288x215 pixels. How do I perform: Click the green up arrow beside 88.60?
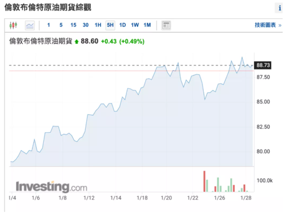tap(76, 42)
